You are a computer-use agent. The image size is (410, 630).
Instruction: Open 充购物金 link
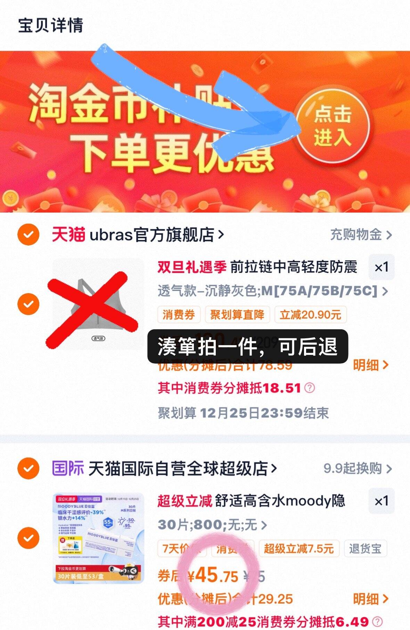[x=361, y=235]
